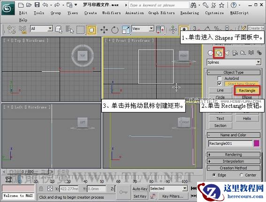Activate the Select and Scale tool
The width and height of the screenshot is (266, 202).
click(x=126, y=30)
